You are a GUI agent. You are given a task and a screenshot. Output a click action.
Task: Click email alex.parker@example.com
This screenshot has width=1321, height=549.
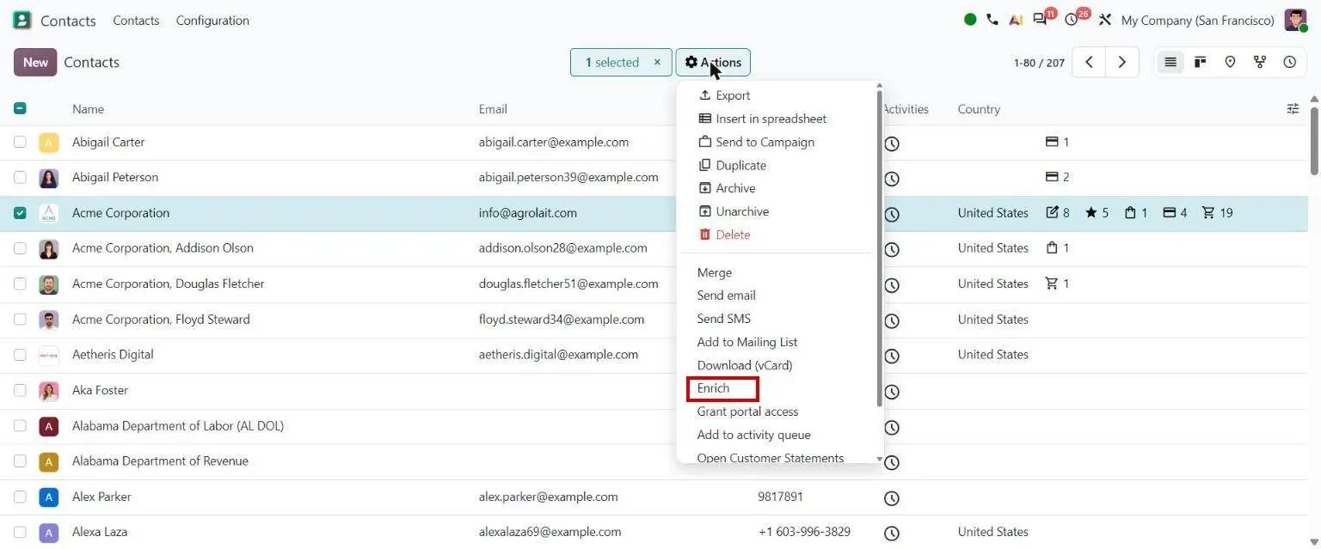tap(548, 497)
